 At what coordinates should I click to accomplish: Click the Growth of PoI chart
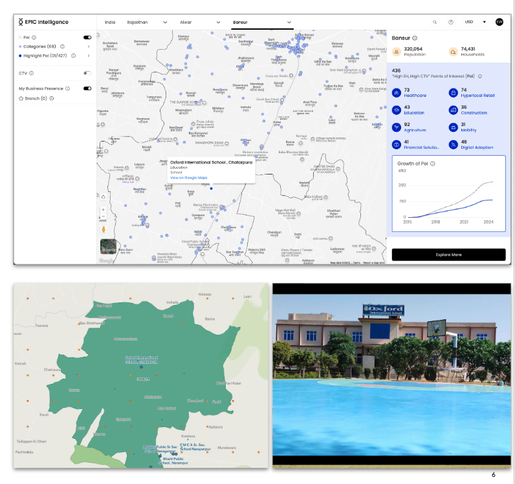[448, 194]
